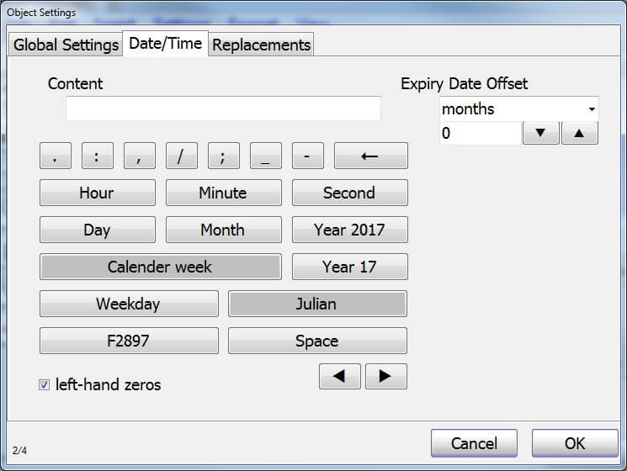Viewport: 627px width, 471px height.
Task: Insert the Year 2017 placeholder
Action: 349,230
